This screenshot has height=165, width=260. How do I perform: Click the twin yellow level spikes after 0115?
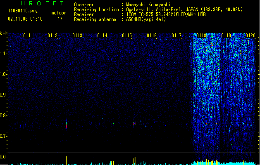(135, 161)
